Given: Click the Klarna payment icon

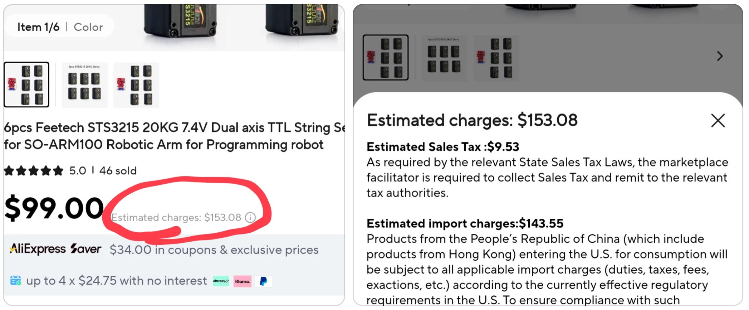Looking at the screenshot, I should pyautogui.click(x=243, y=281).
